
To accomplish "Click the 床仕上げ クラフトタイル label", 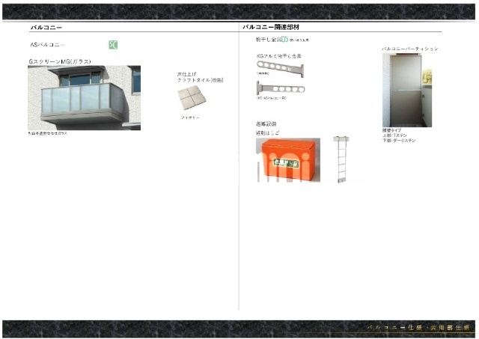I will [x=200, y=77].
